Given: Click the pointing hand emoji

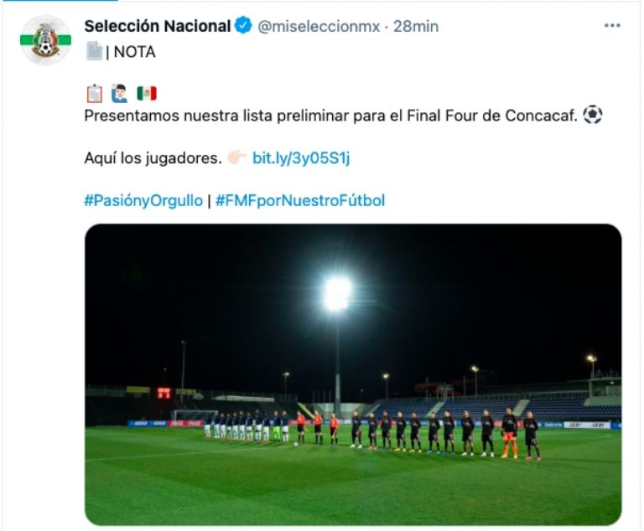Looking at the screenshot, I should [236, 157].
